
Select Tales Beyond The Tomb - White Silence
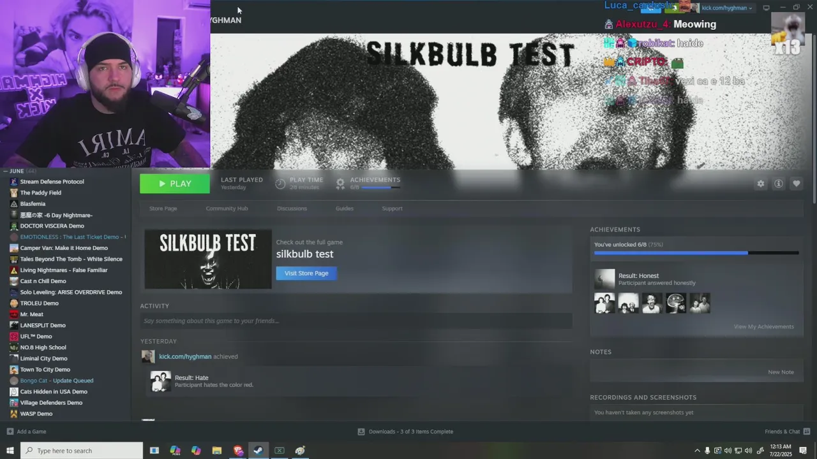(71, 259)
